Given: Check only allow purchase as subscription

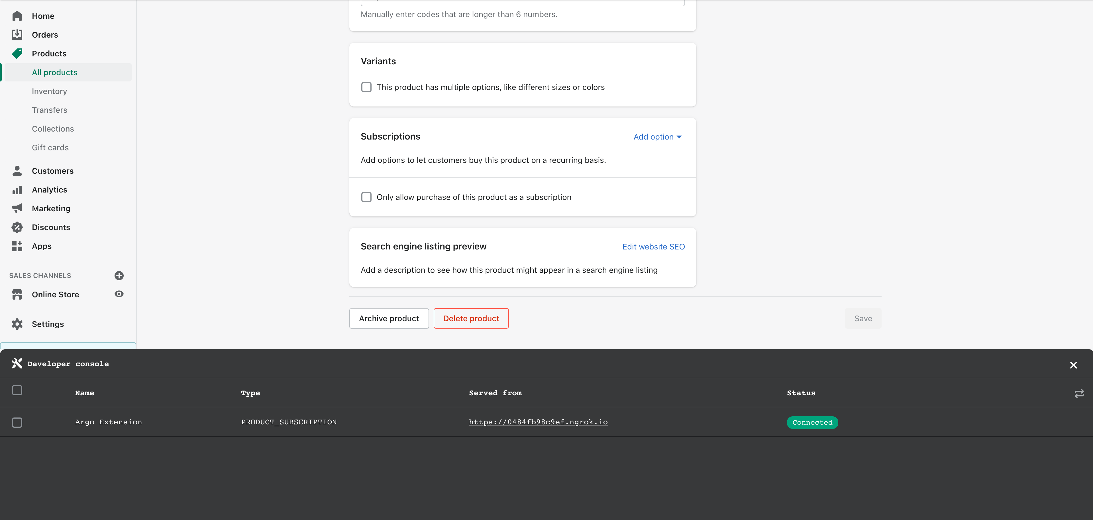Looking at the screenshot, I should [366, 197].
